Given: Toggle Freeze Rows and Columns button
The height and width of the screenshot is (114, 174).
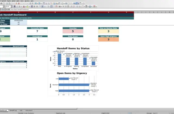Looking at the screenshot, I should (77, 4).
